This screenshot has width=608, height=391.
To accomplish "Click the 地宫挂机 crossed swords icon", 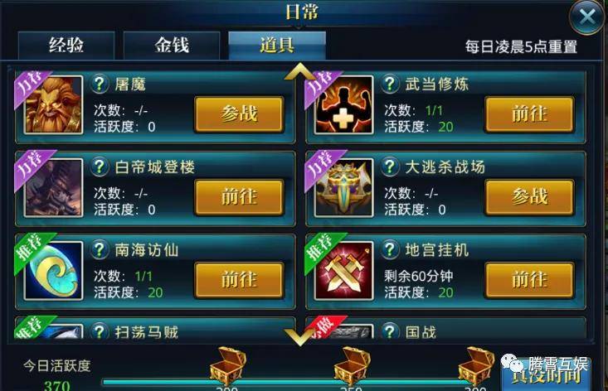I will coord(343,271).
